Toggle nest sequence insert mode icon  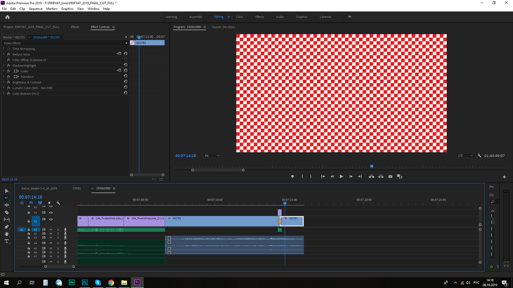[22, 203]
